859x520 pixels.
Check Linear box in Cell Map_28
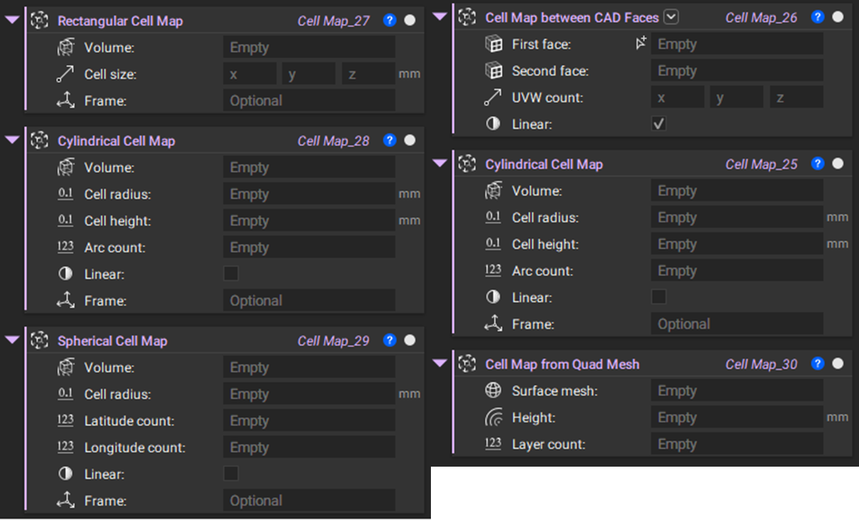click(230, 274)
